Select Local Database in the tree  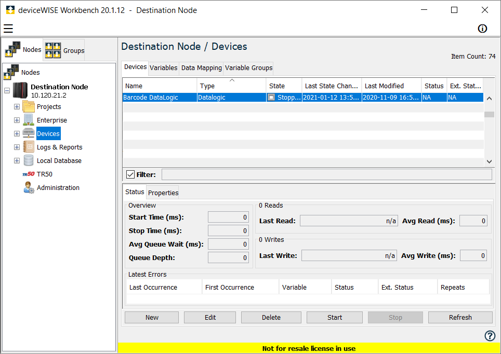click(59, 160)
